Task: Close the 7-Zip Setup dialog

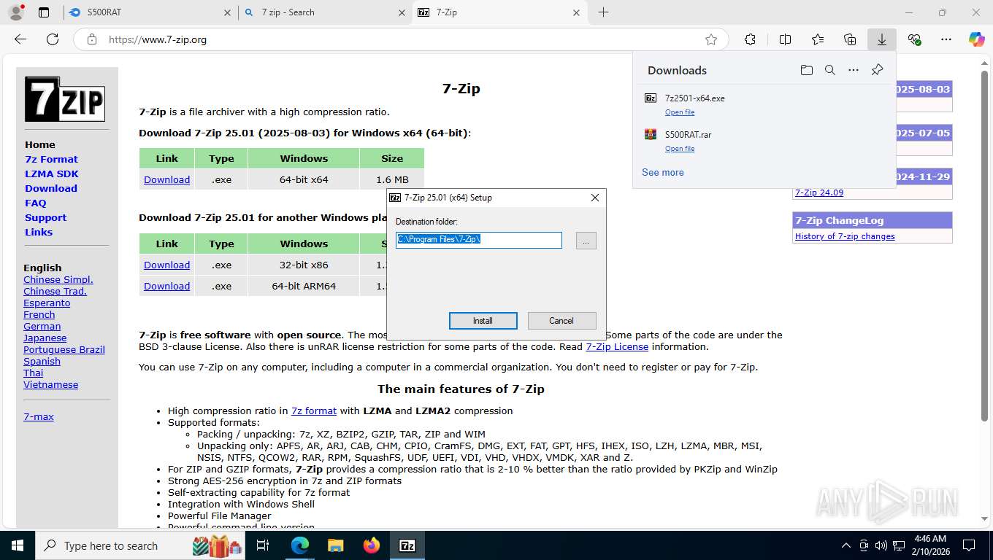Action: click(594, 198)
